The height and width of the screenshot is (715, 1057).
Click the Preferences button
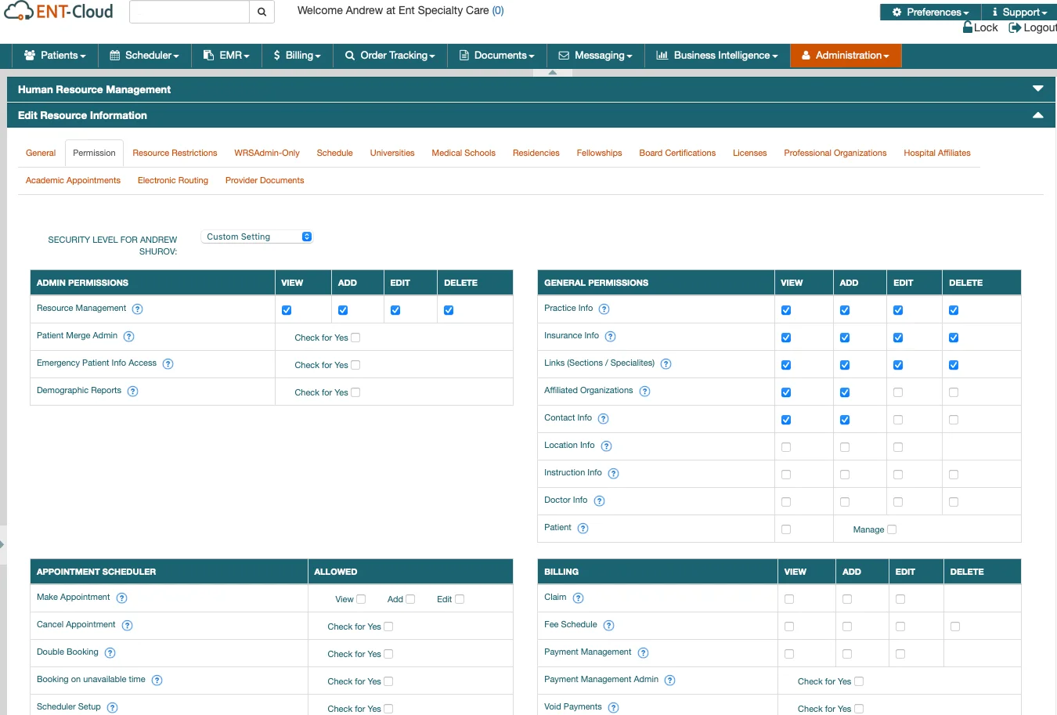click(931, 12)
